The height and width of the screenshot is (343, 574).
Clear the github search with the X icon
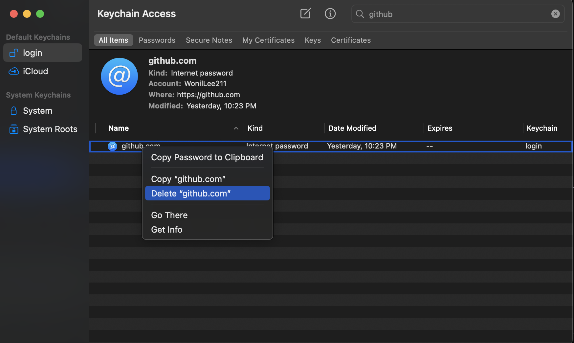pos(555,14)
